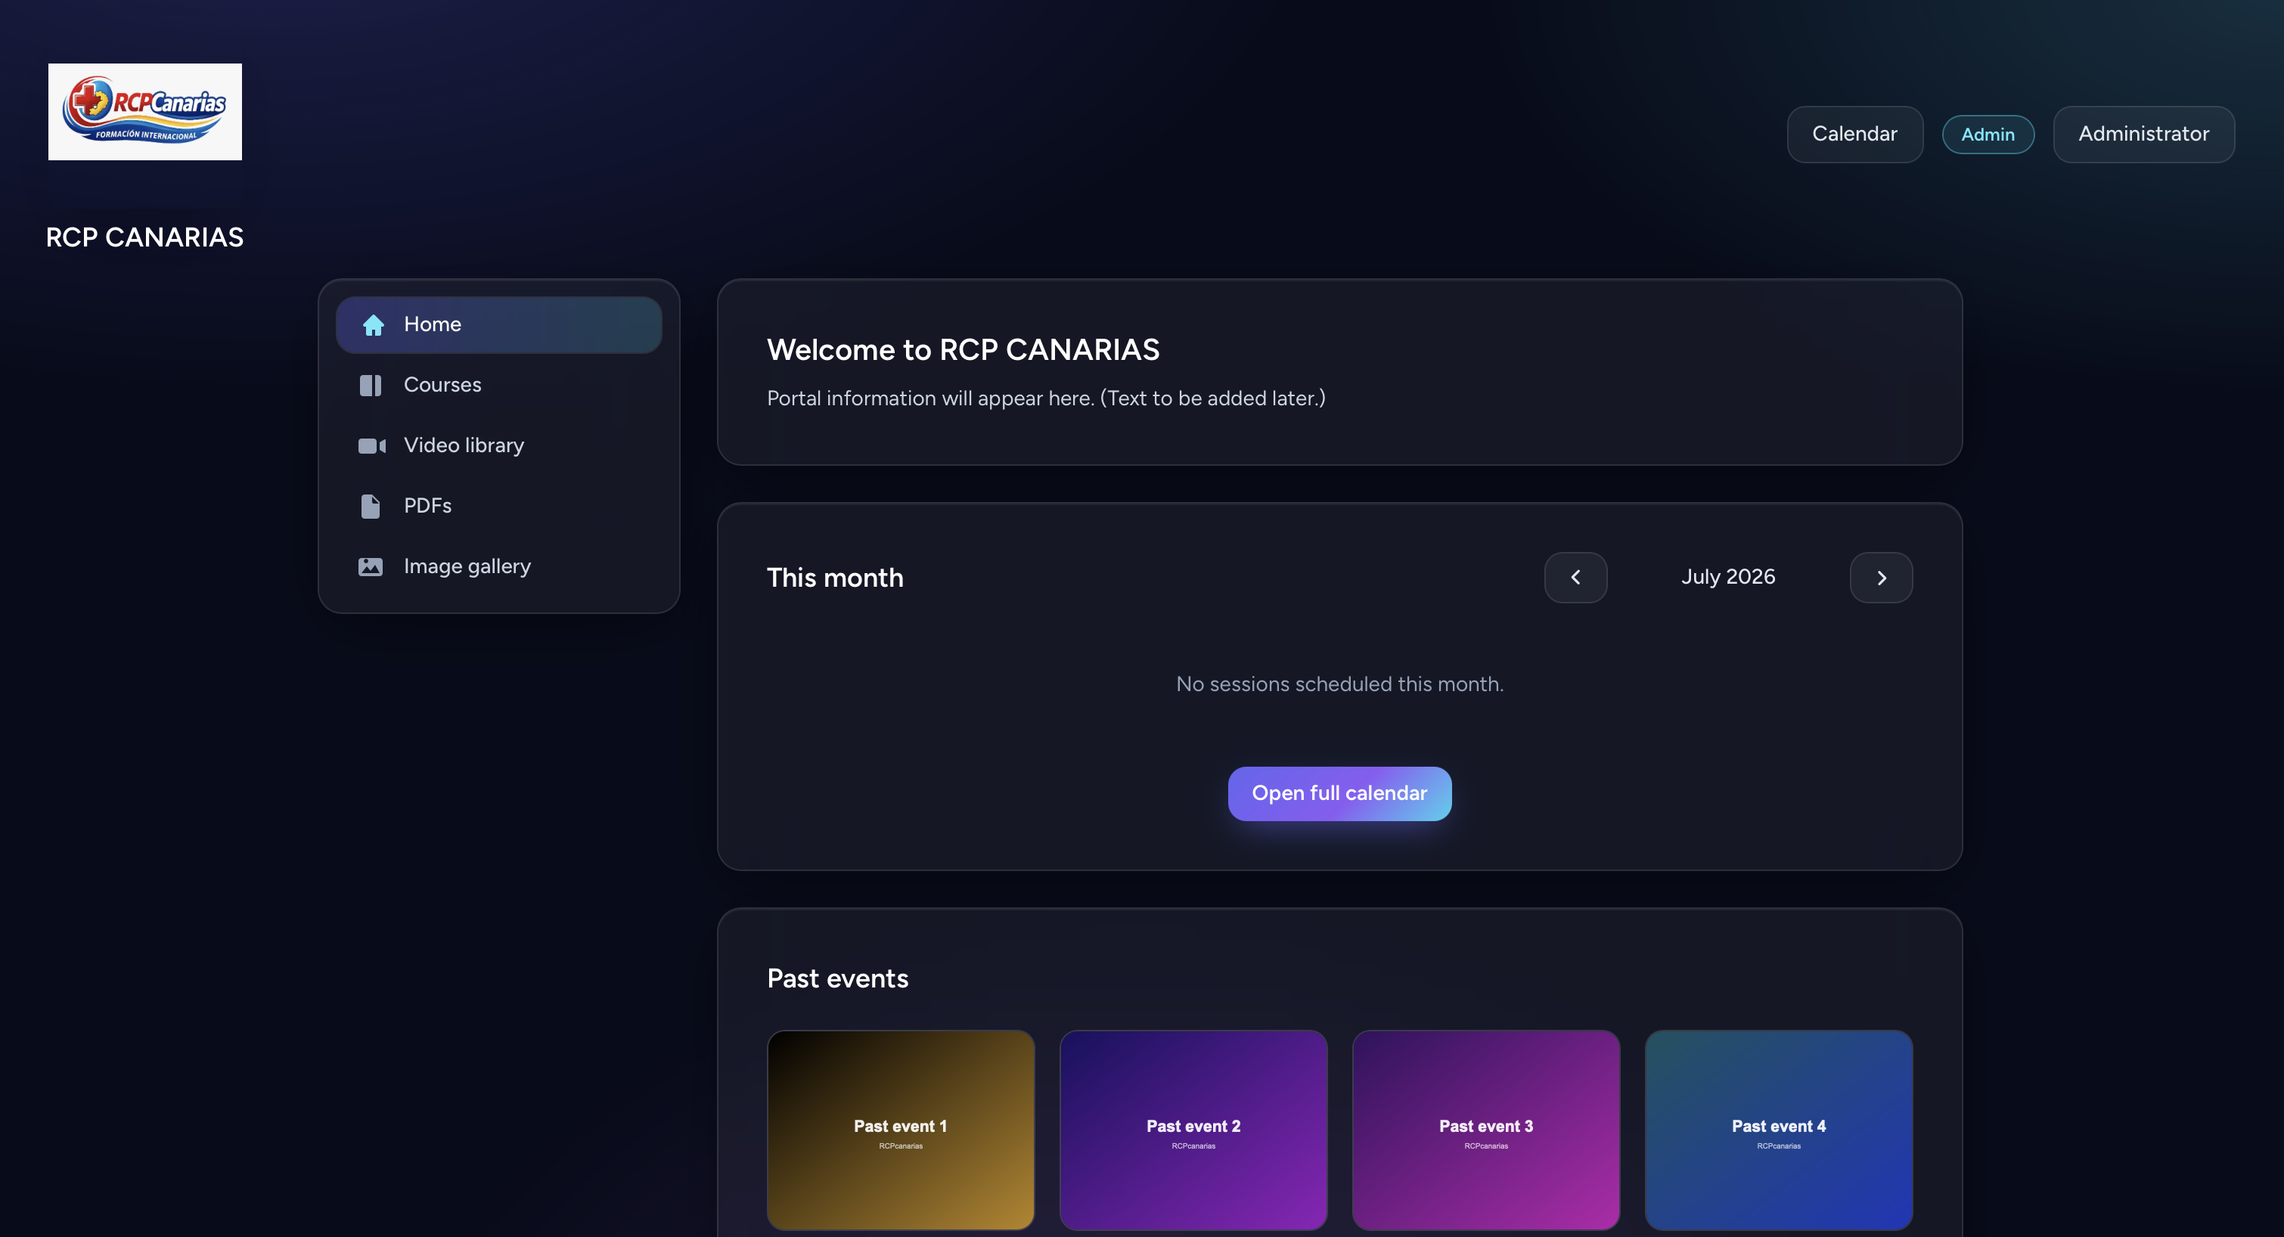Open the Courses section label

[442, 385]
